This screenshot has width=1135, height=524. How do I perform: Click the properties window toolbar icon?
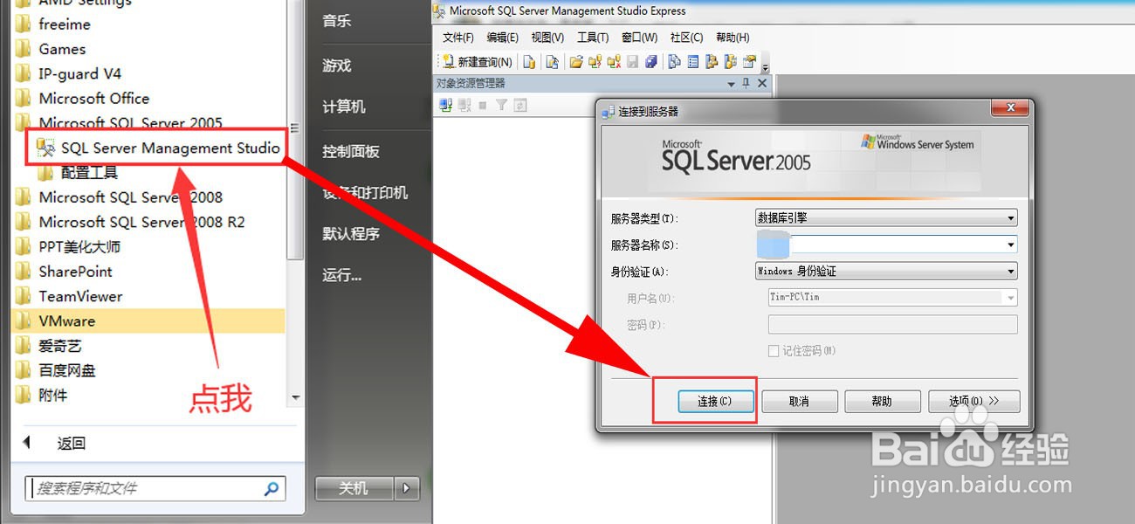[x=749, y=62]
